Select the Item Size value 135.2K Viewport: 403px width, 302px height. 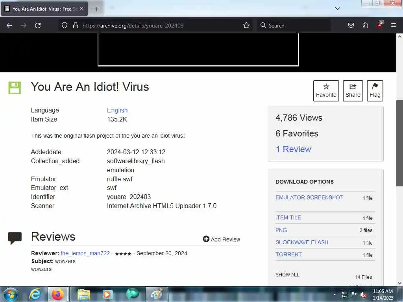point(117,119)
